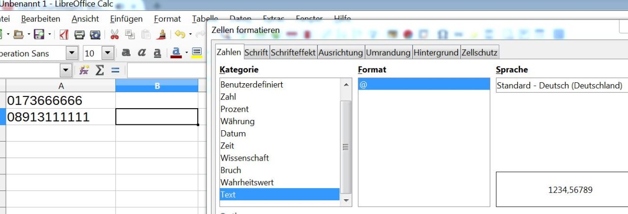The height and width of the screenshot is (214, 628).
Task: Click the Print icon in toolbar
Action: point(79,35)
